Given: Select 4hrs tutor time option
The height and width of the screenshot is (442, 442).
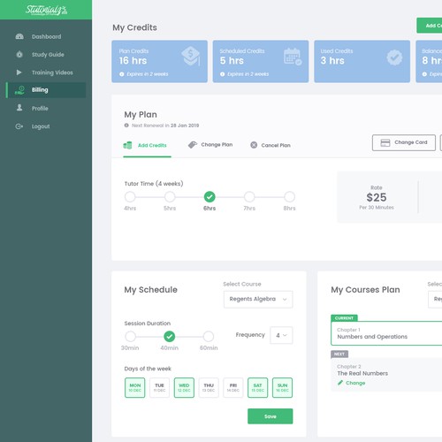Looking at the screenshot, I should pyautogui.click(x=130, y=196).
